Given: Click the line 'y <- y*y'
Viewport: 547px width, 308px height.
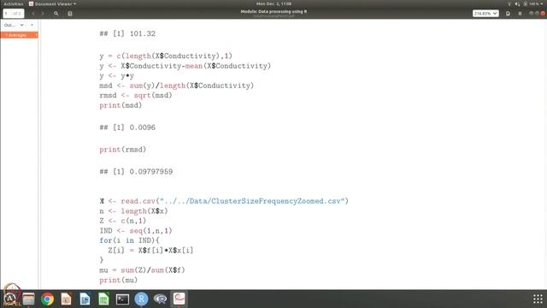Looking at the screenshot, I should tap(116, 76).
